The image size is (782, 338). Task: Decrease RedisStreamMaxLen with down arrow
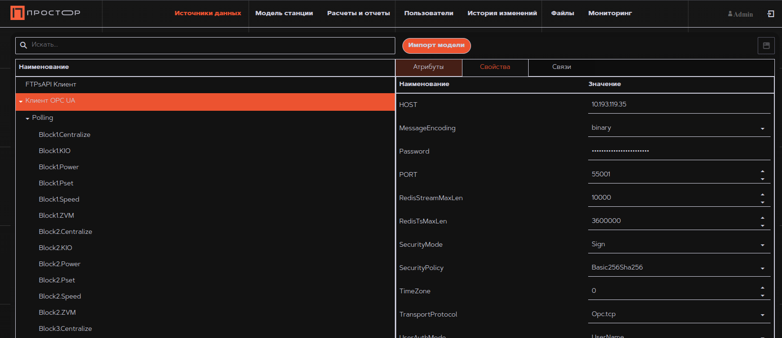pyautogui.click(x=762, y=203)
